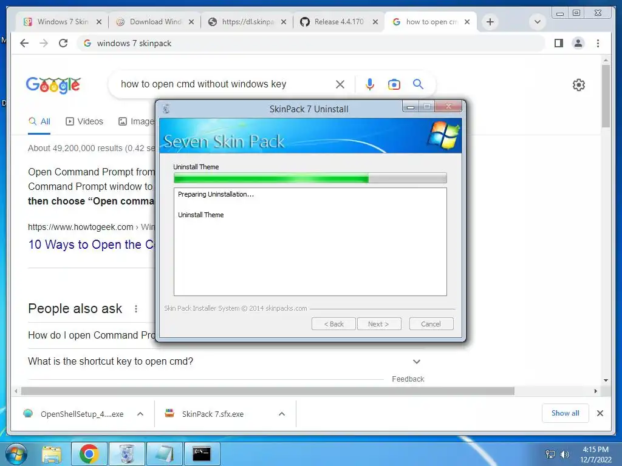Click Chrome back arrow

coord(24,43)
